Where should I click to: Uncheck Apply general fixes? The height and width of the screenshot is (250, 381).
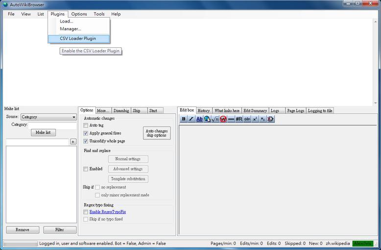point(86,133)
